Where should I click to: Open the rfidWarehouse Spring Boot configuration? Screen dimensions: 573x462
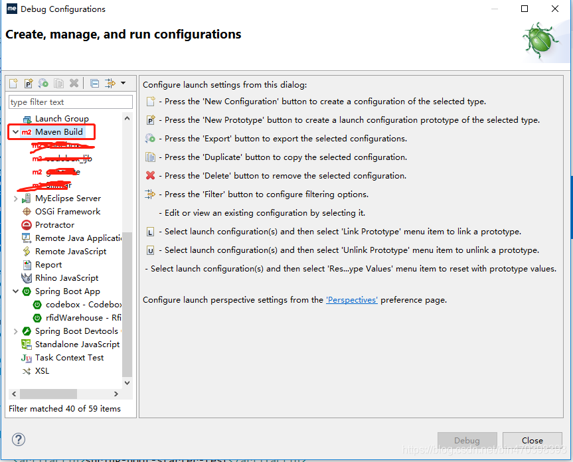coord(83,318)
